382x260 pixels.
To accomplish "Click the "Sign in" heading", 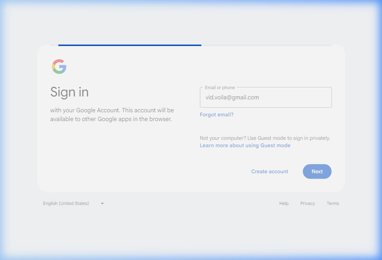I will pyautogui.click(x=69, y=92).
